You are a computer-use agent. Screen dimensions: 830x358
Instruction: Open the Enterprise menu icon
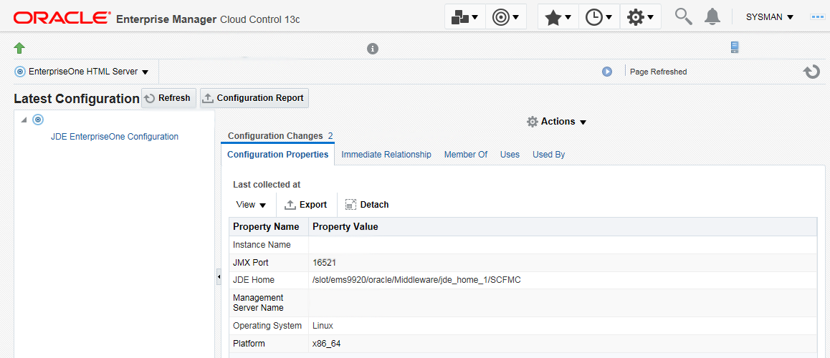point(464,17)
